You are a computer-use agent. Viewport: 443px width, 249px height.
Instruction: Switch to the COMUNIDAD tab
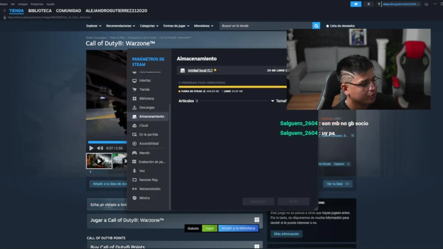coord(69,11)
